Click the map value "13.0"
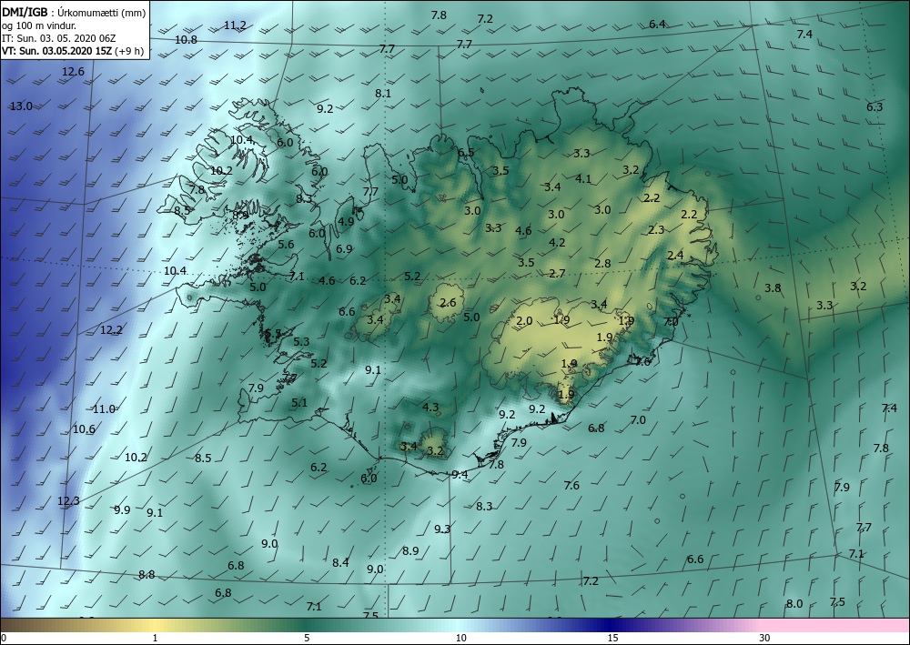910x645 pixels. (x=21, y=106)
